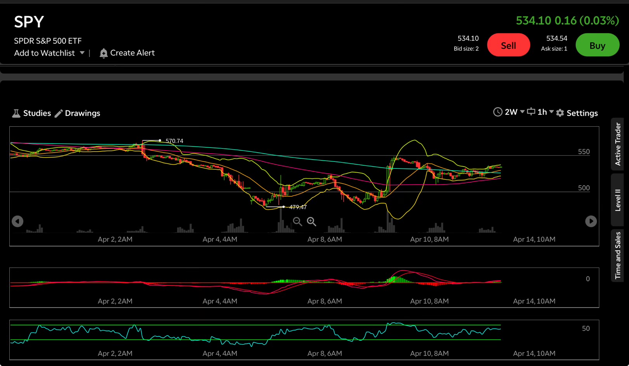Click the Ask size: 1 text

click(x=554, y=48)
